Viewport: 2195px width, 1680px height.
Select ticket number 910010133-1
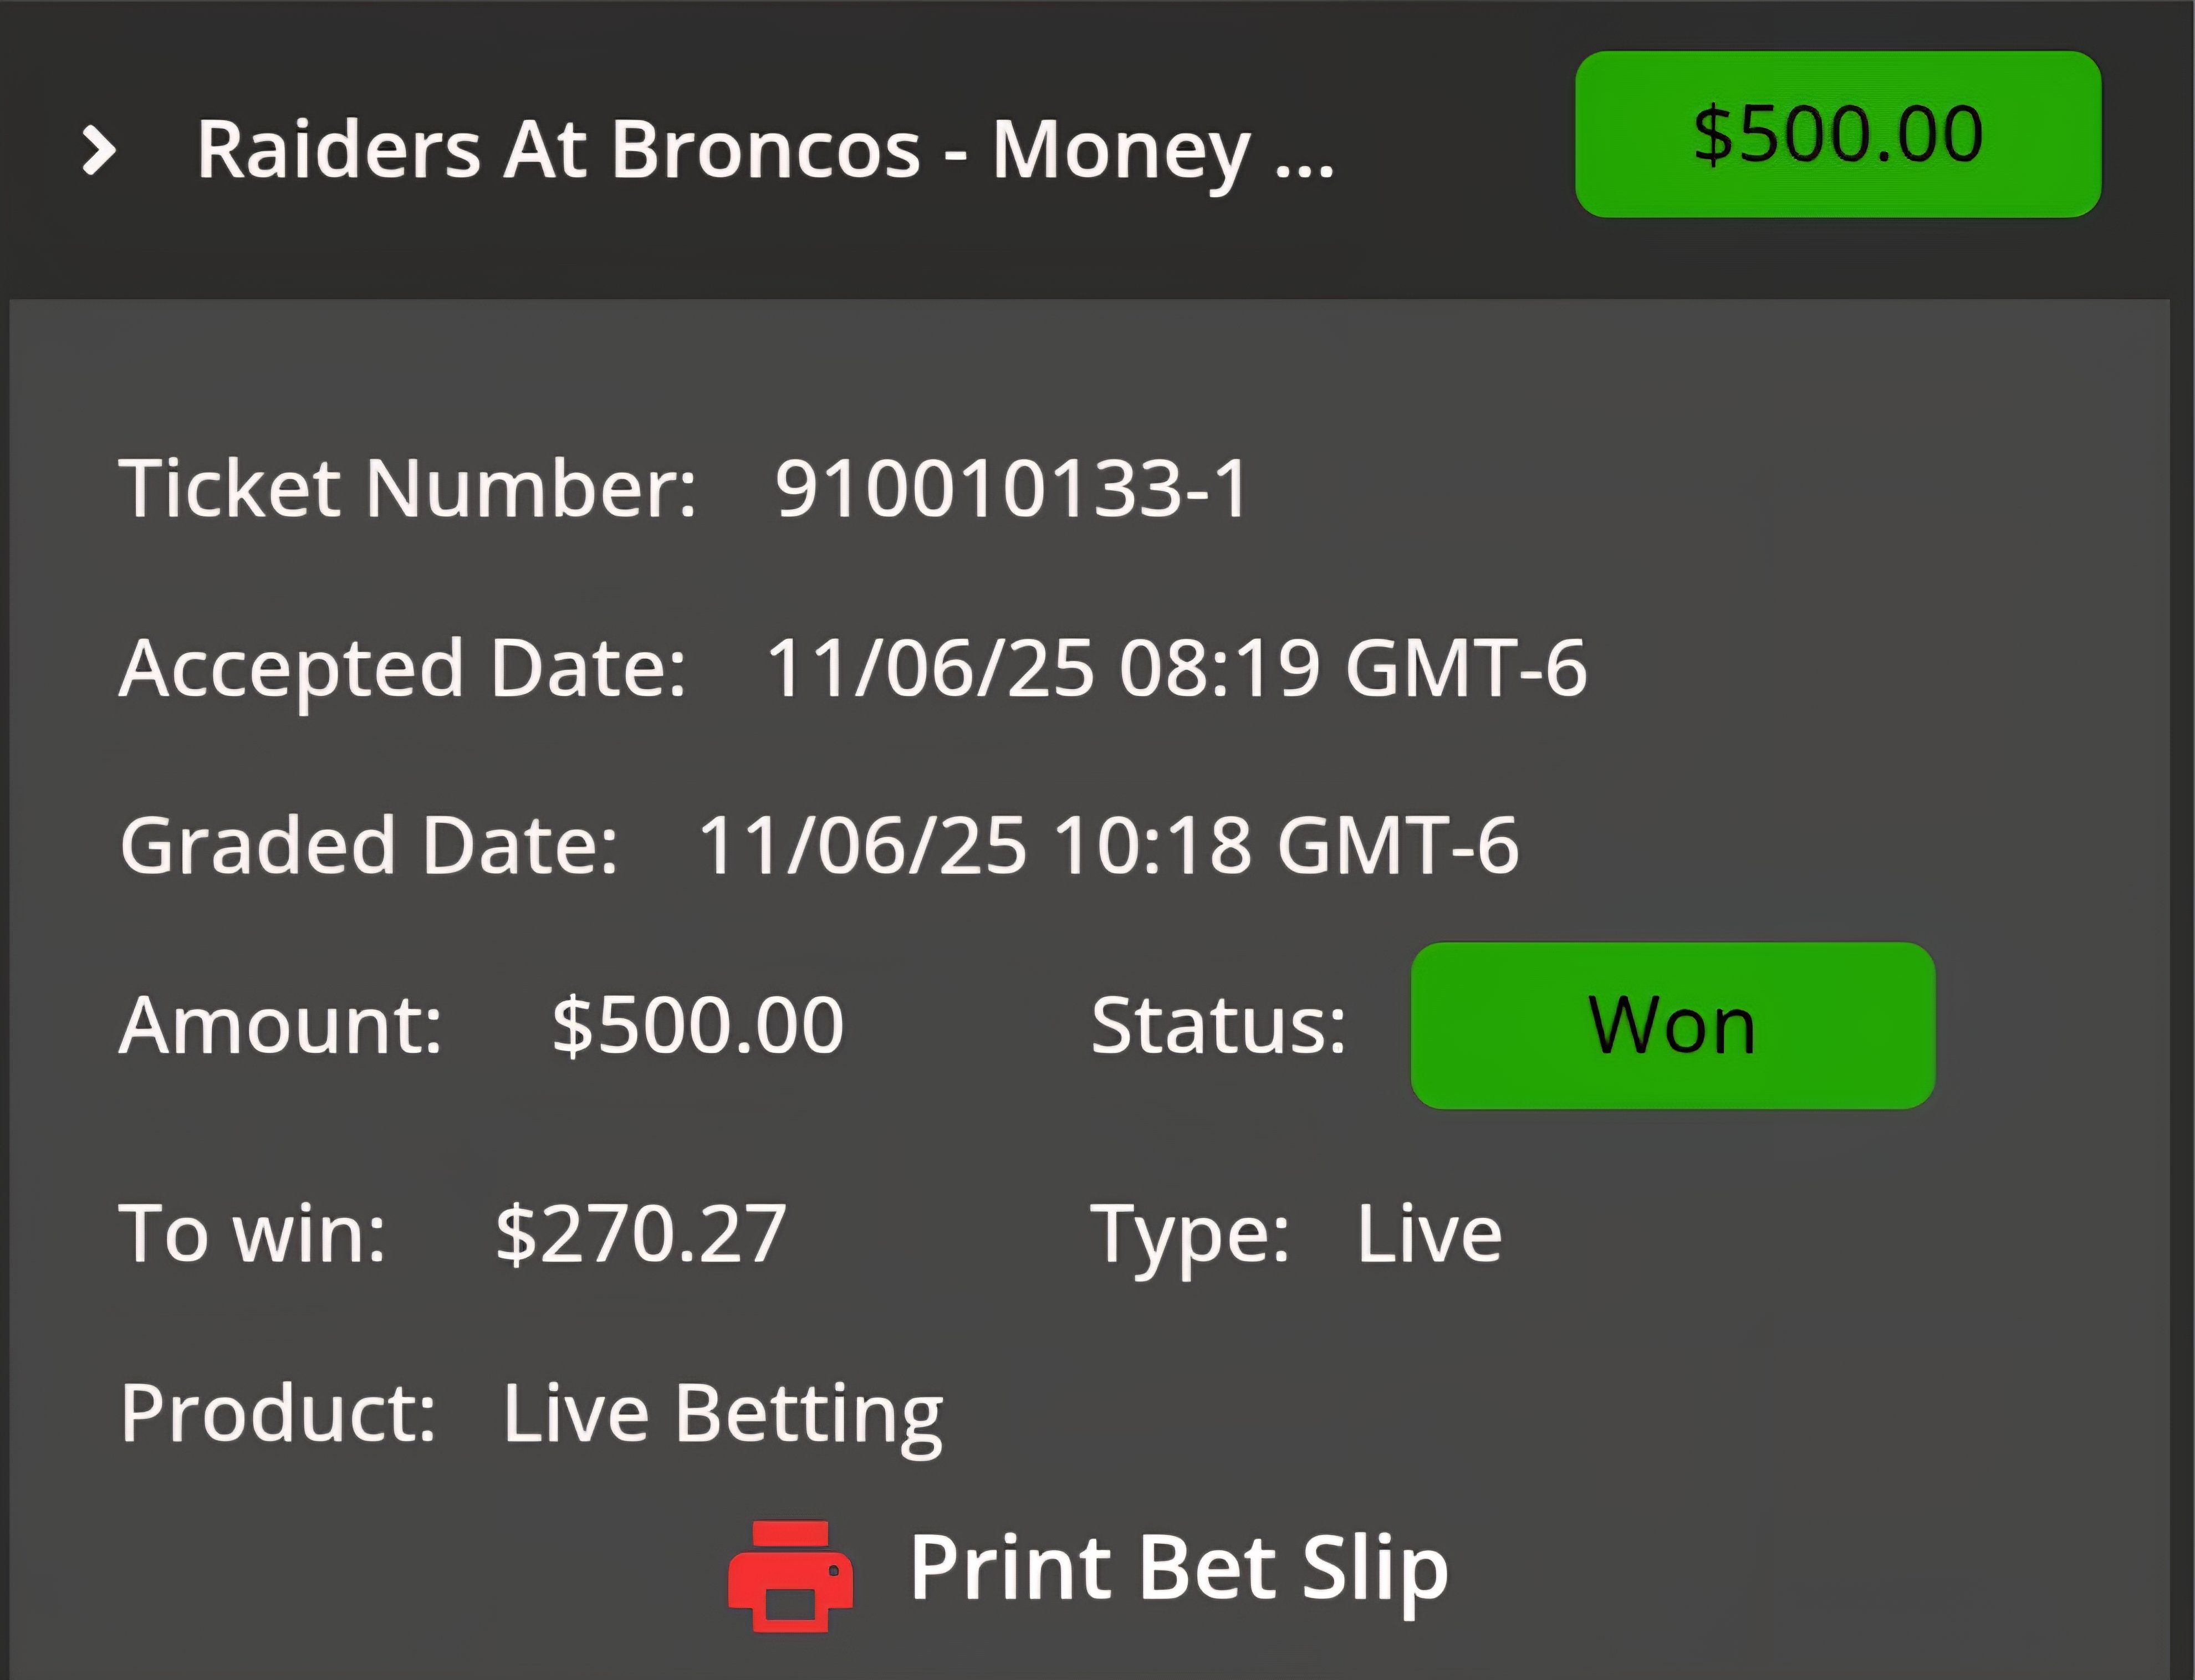point(1012,489)
